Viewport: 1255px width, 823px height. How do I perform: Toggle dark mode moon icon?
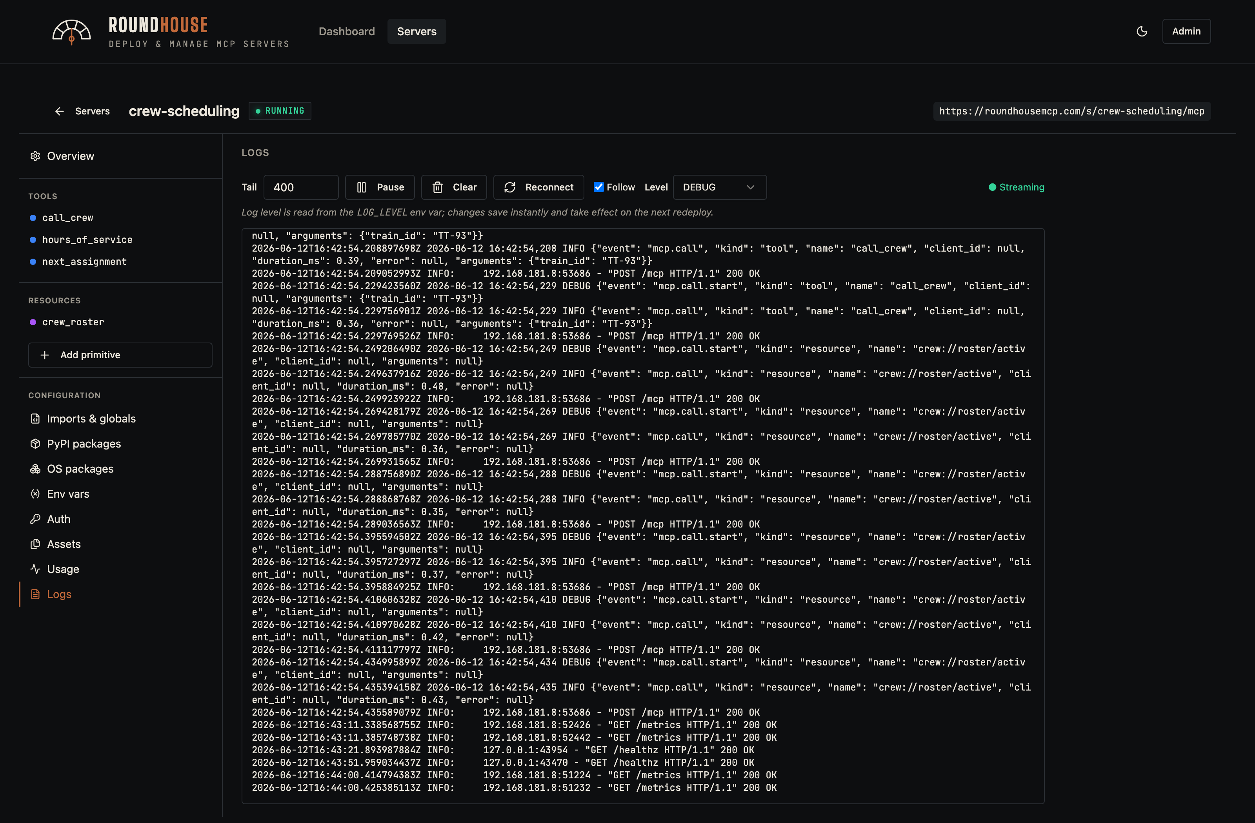1142,32
